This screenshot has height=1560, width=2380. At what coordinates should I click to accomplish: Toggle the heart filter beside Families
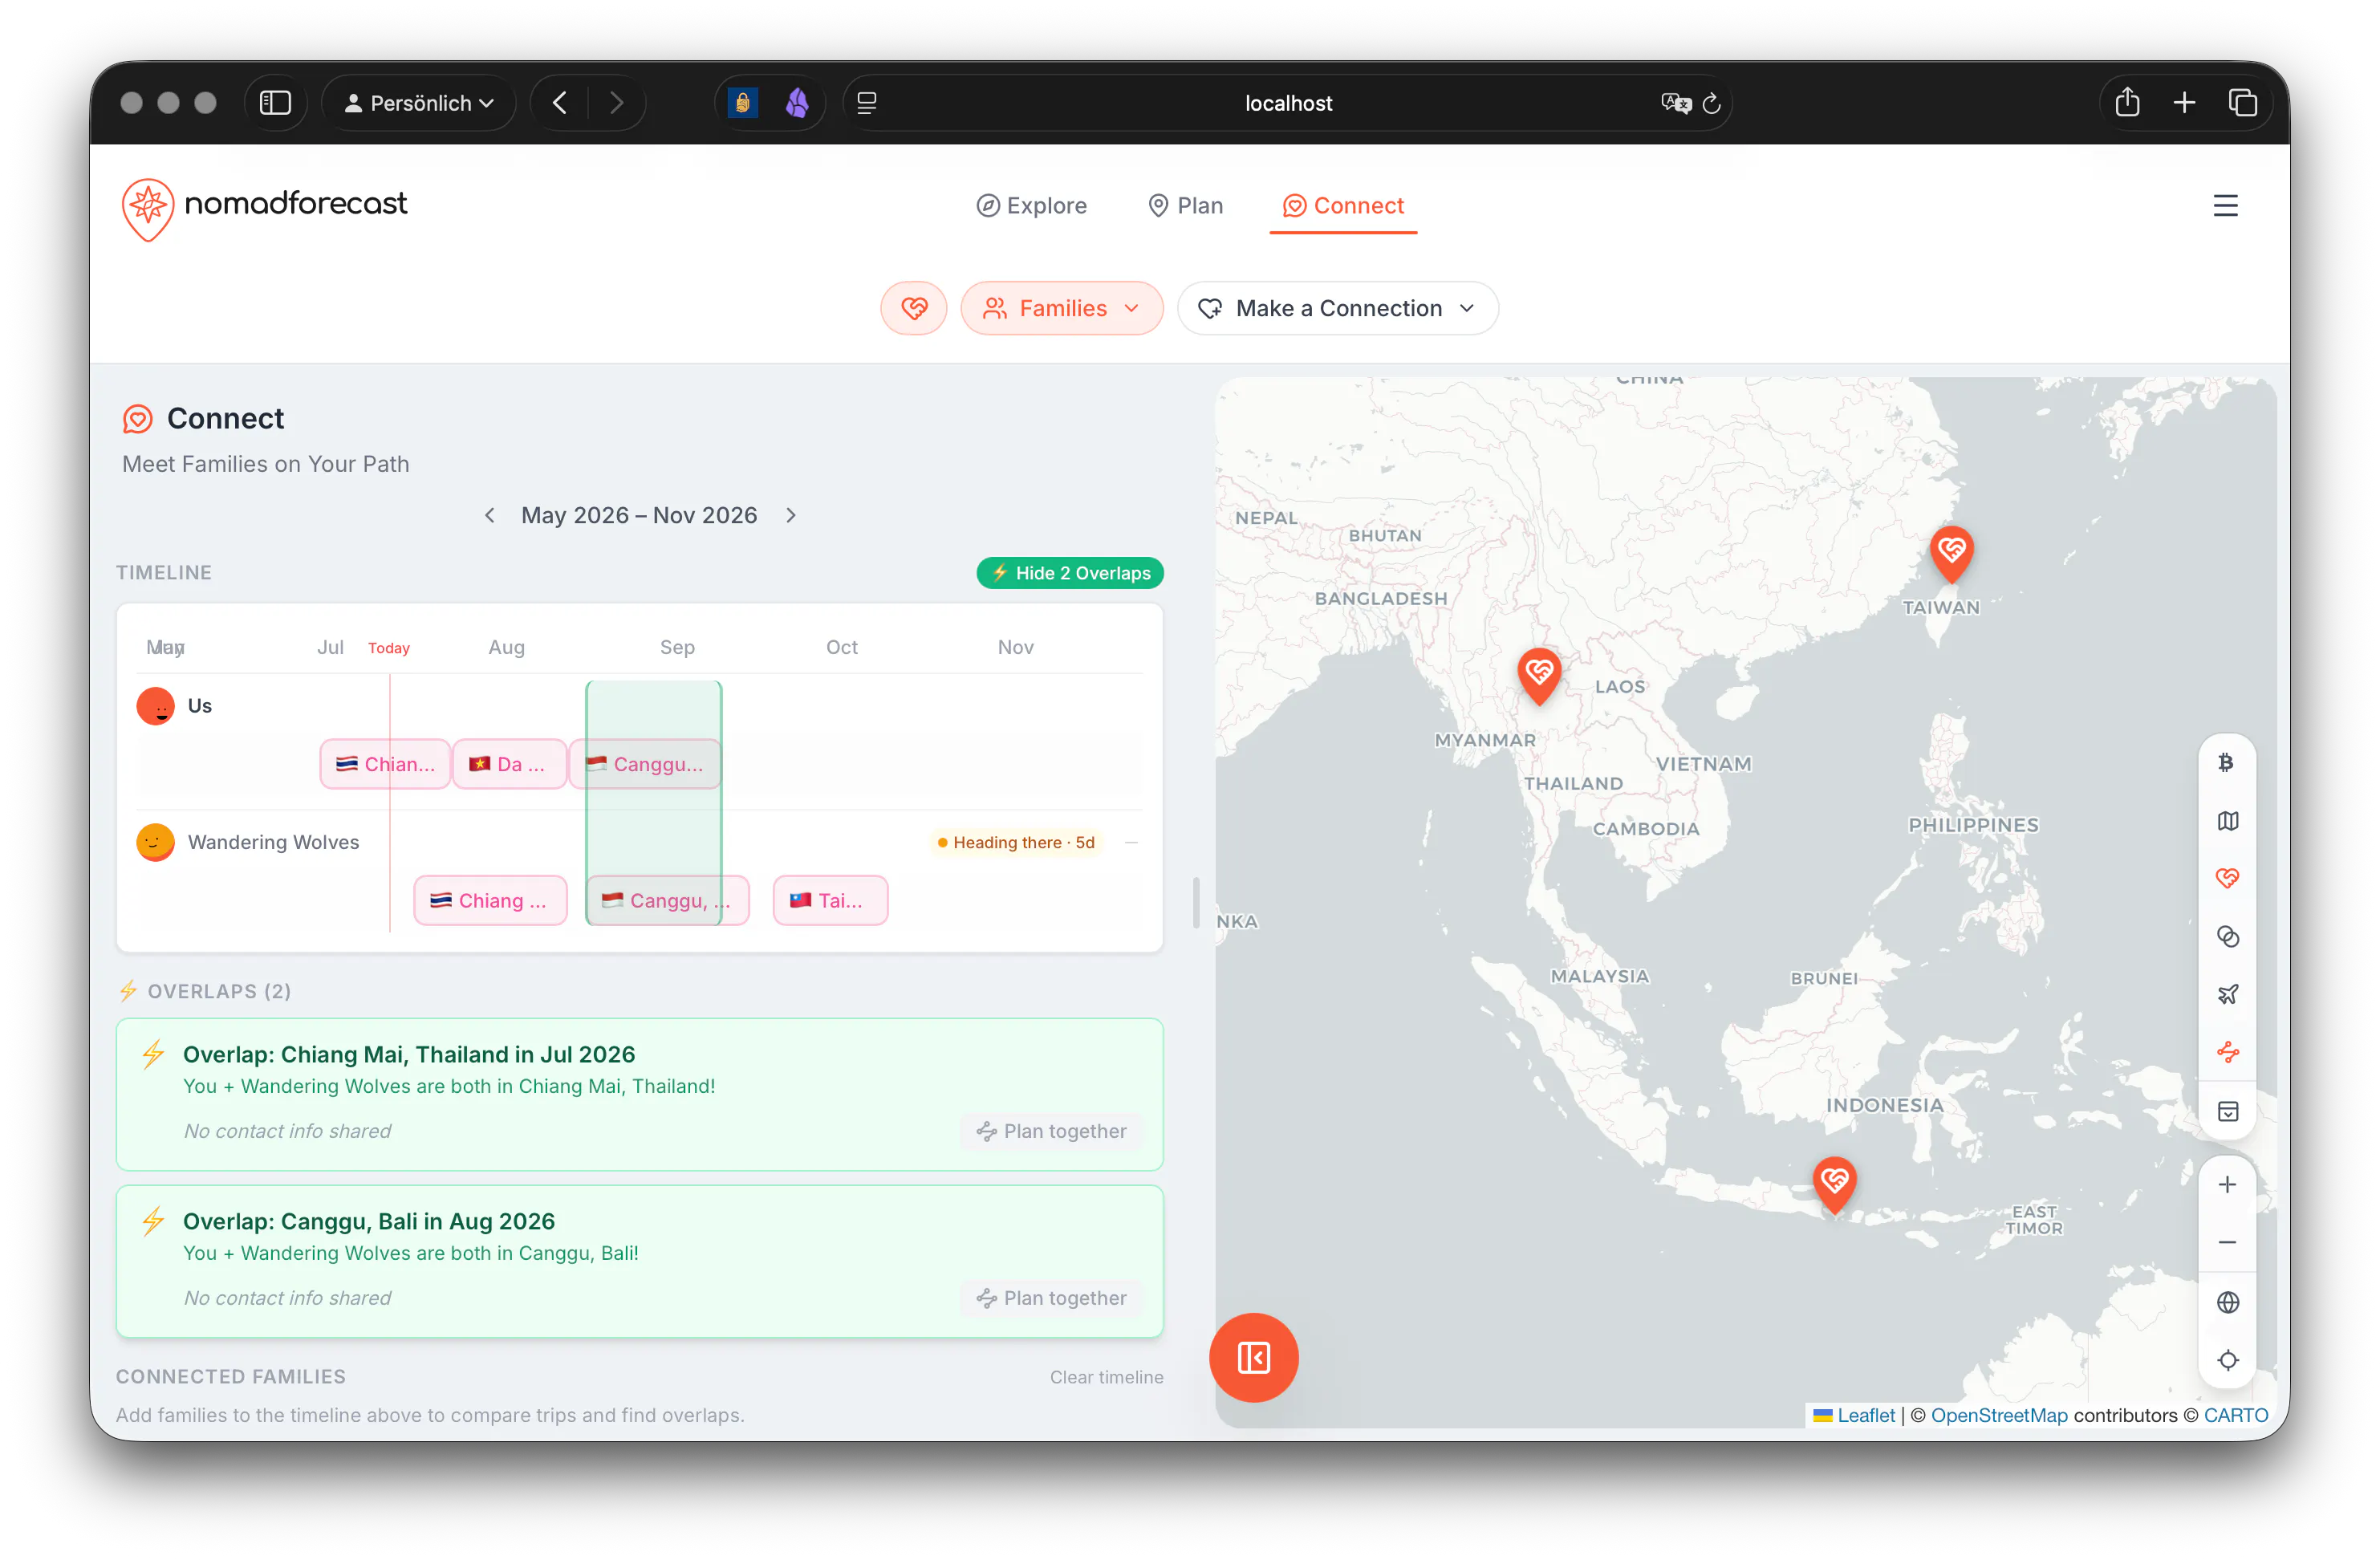(x=913, y=308)
